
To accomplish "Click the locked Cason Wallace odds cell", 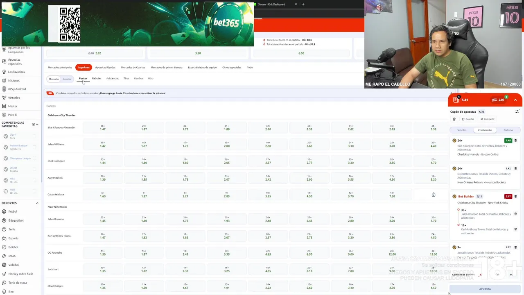I will [x=434, y=195].
